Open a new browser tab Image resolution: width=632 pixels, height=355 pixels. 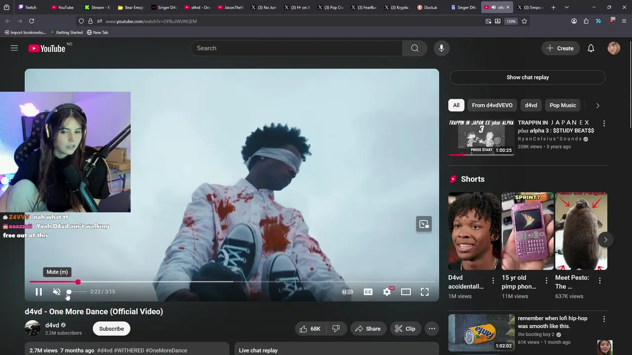tap(553, 7)
